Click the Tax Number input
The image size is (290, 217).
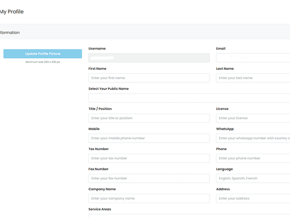point(149,159)
